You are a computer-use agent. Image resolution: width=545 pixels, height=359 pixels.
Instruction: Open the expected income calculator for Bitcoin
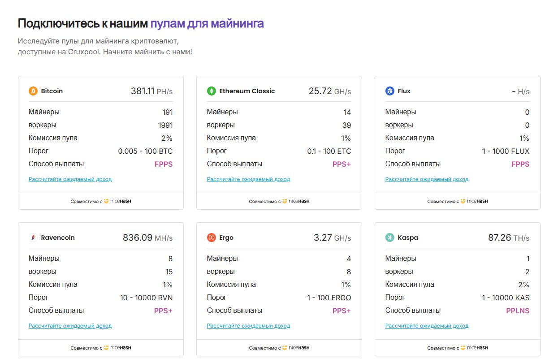[x=70, y=179]
